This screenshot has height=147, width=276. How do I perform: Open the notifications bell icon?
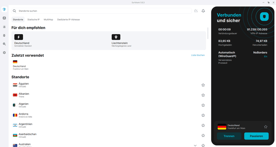203,11
